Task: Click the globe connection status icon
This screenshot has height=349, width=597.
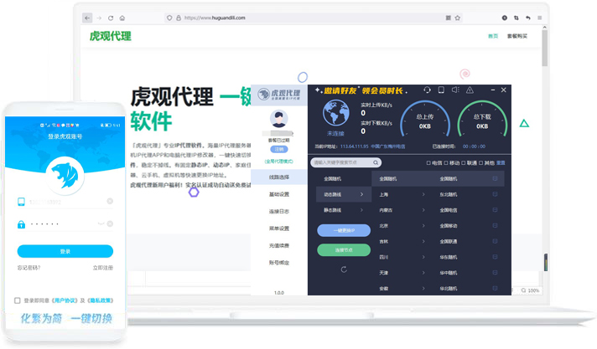Action: (x=335, y=113)
